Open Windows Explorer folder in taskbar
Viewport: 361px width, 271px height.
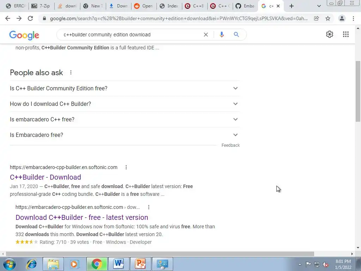(x=53, y=264)
